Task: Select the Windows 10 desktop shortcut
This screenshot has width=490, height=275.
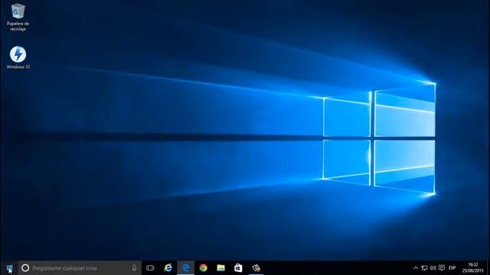Action: coord(18,58)
